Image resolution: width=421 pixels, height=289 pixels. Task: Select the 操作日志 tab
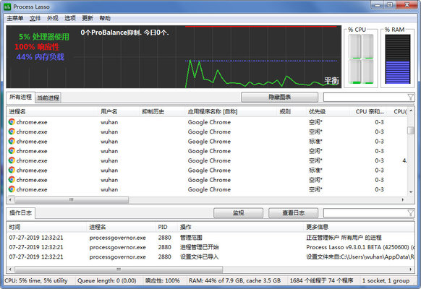click(x=20, y=213)
